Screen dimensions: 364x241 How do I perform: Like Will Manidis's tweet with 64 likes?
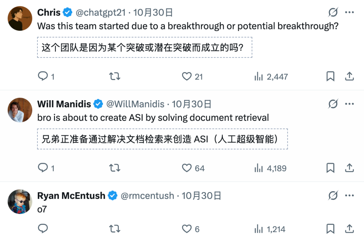click(187, 168)
